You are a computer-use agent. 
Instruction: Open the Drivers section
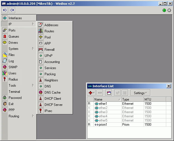point(19,43)
